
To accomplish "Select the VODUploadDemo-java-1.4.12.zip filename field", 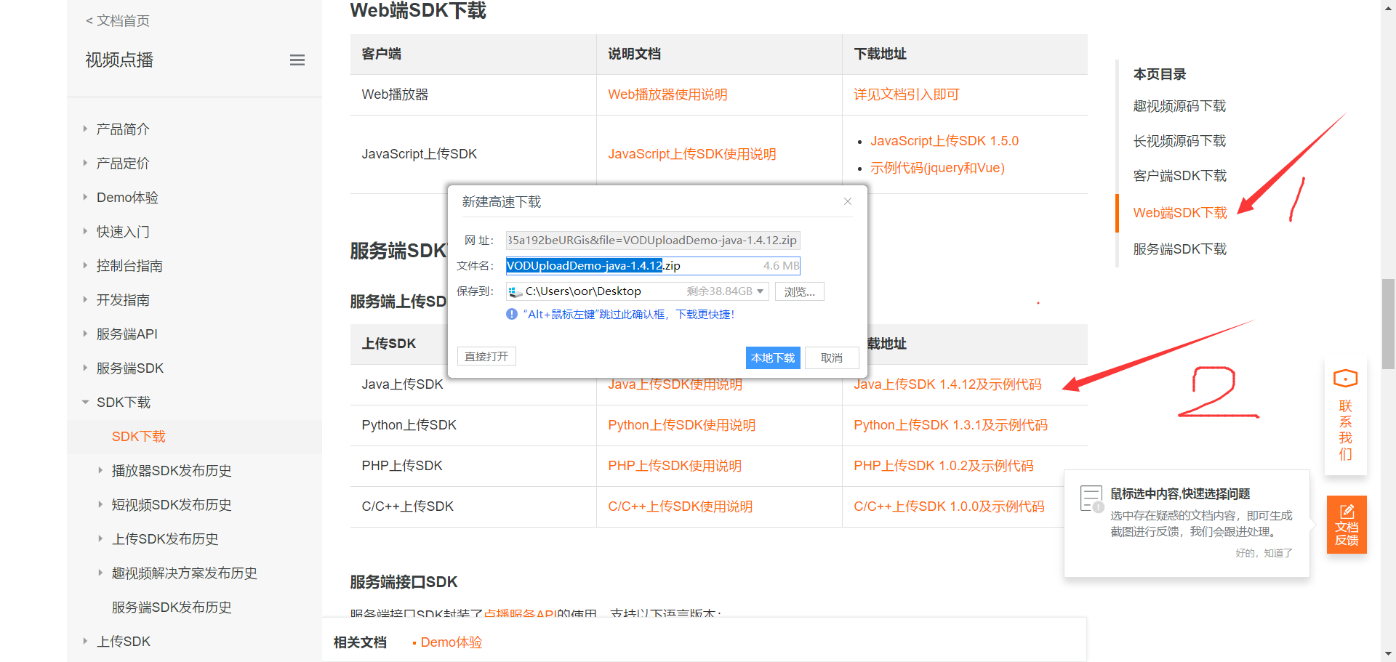I will (x=625, y=265).
